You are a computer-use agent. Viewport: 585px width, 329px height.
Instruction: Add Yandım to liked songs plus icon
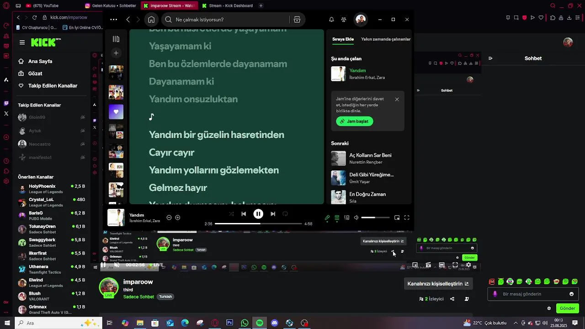point(178,218)
